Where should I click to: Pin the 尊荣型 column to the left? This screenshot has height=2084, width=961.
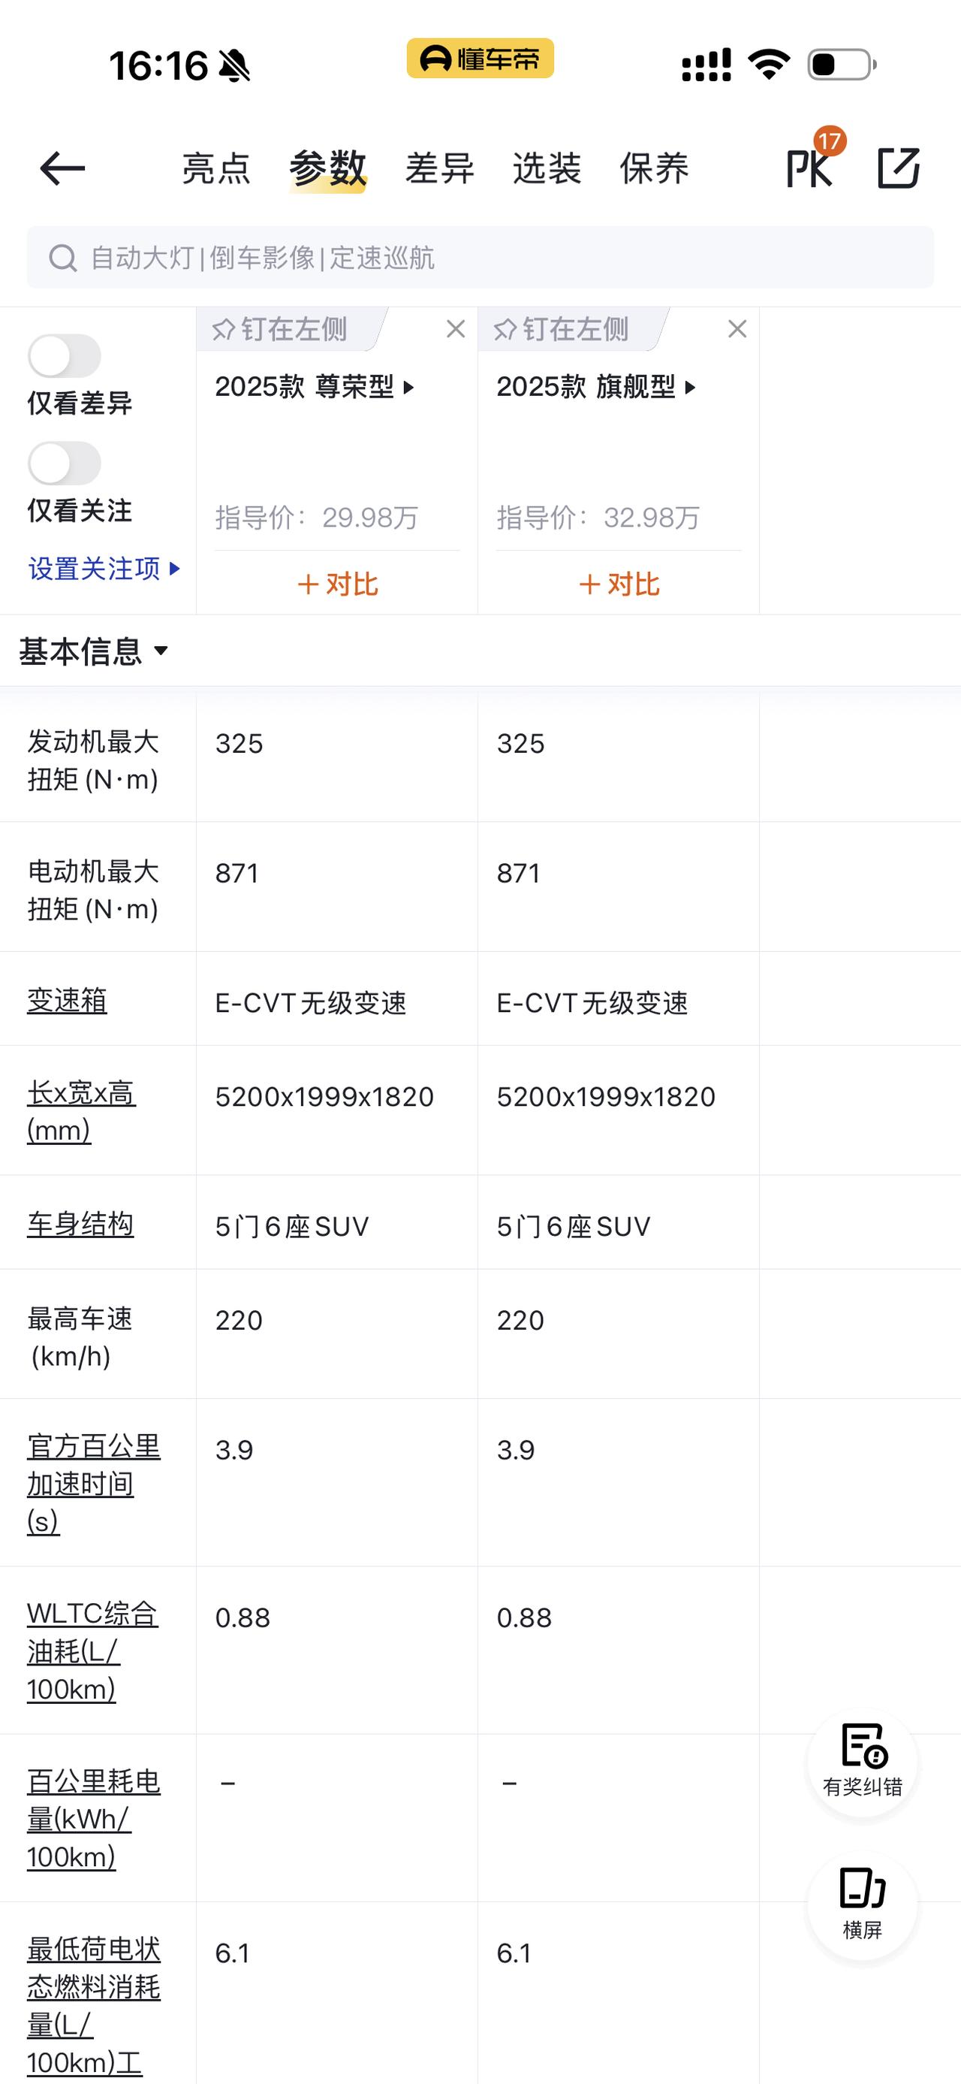(281, 329)
